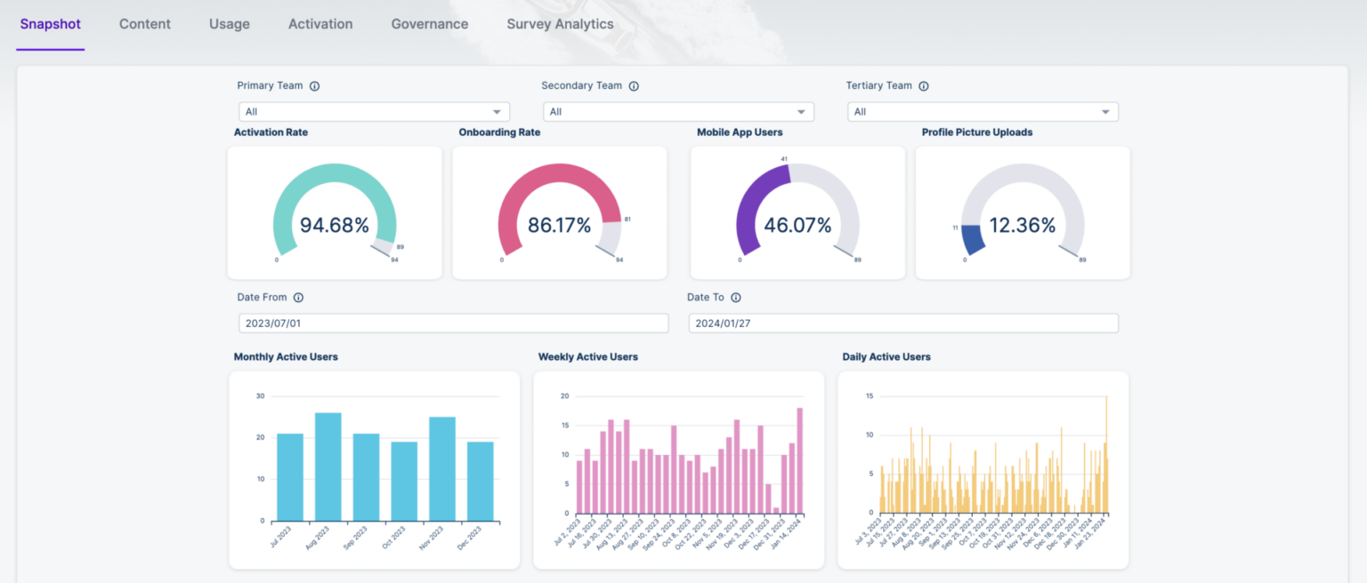
Task: Click the Weekly Active Users chart title
Action: click(588, 356)
